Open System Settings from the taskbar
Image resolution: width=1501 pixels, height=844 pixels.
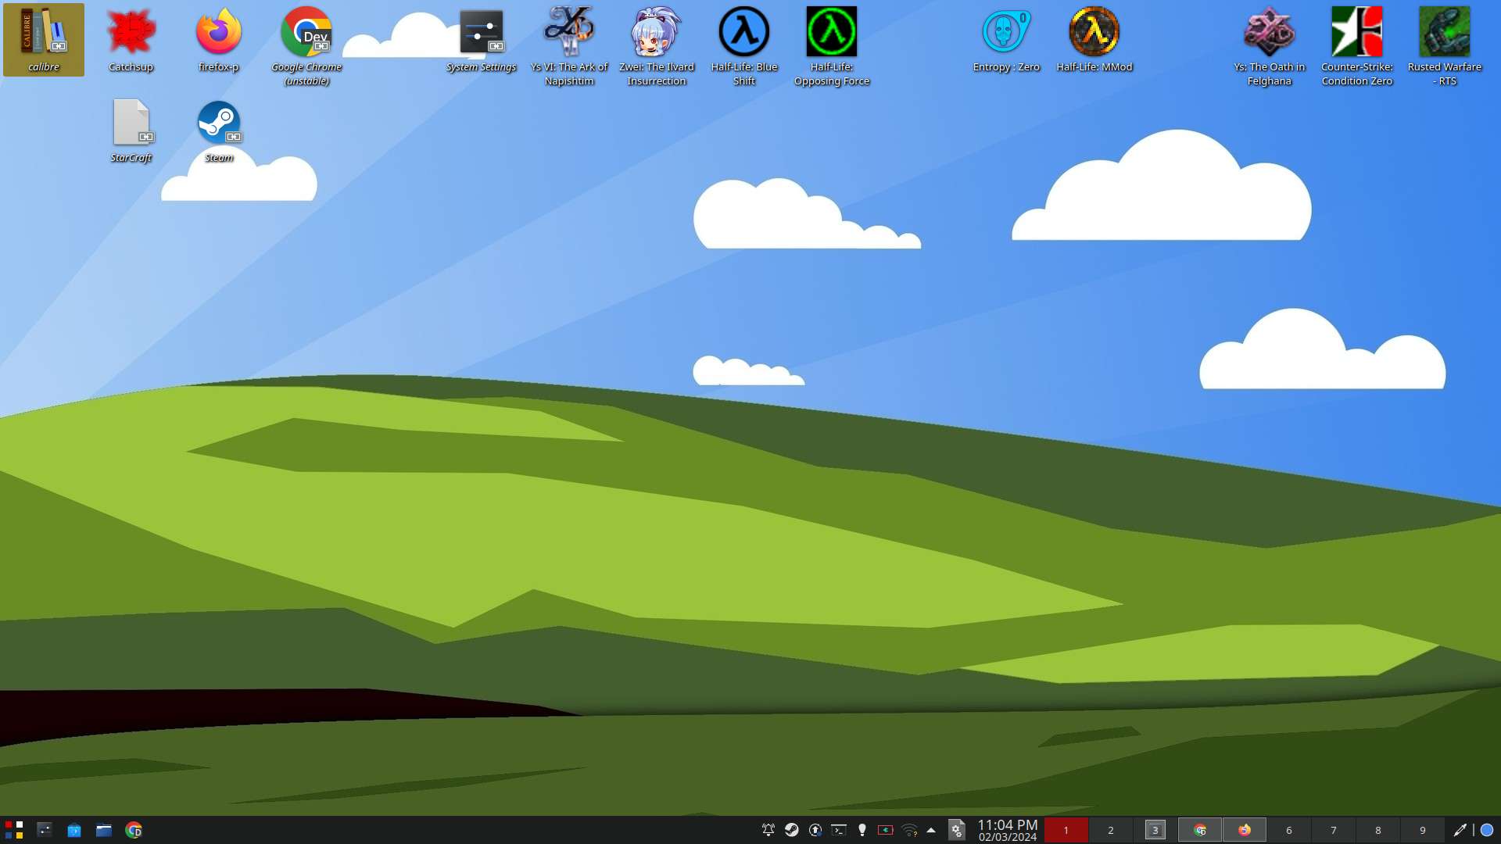(x=45, y=830)
